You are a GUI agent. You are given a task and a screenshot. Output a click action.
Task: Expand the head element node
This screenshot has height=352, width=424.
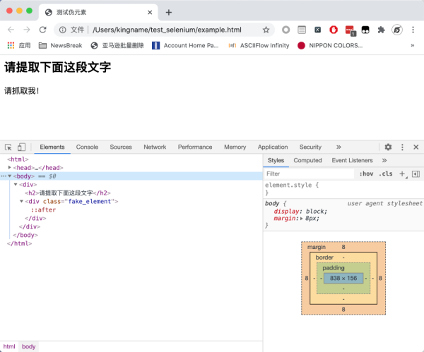click(x=10, y=168)
